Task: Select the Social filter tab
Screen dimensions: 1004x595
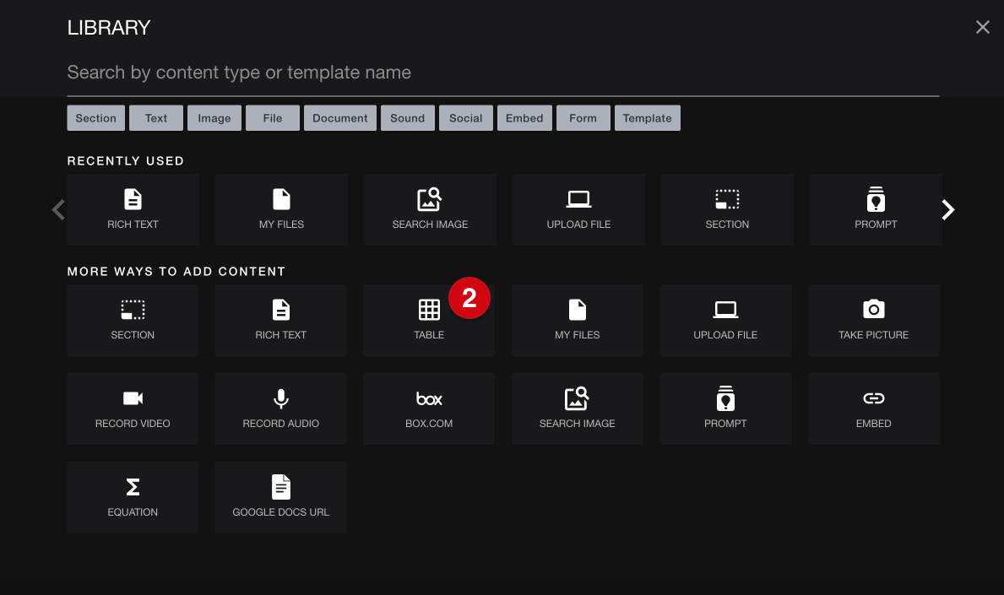Action: pos(466,118)
